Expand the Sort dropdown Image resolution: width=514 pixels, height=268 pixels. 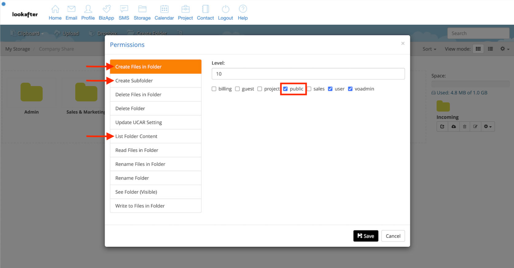click(x=429, y=49)
